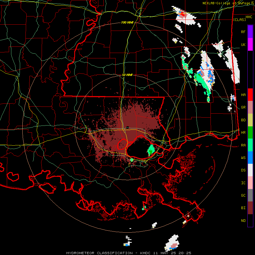
Task: Click the KHDC station identifier
Action: 145,253
